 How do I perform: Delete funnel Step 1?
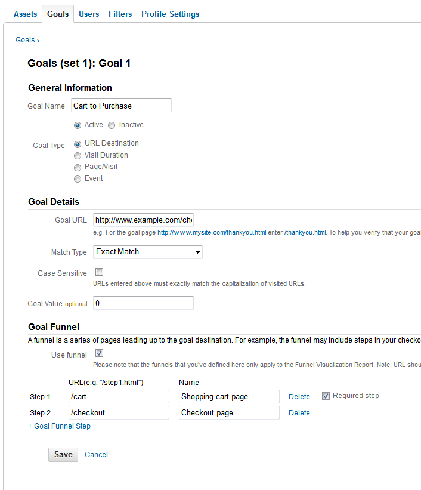(x=299, y=397)
